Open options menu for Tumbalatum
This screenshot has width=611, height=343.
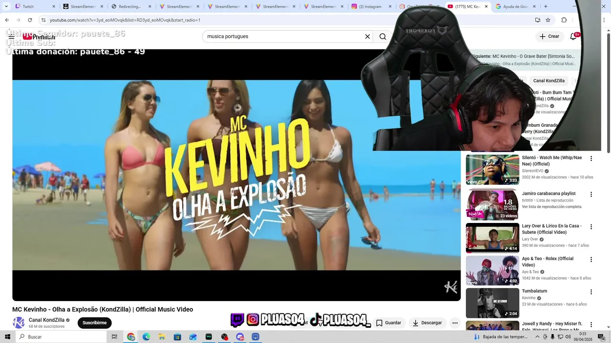point(591,292)
